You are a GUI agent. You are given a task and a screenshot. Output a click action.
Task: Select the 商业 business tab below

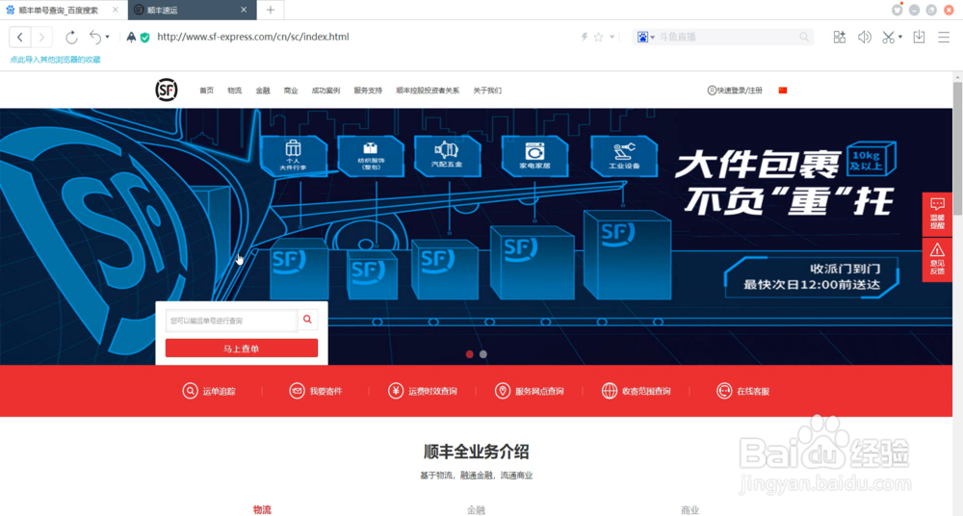[690, 510]
